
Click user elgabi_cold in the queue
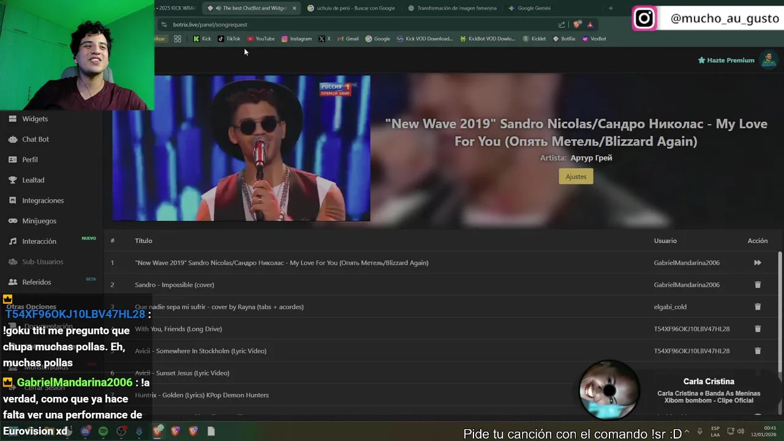(670, 307)
